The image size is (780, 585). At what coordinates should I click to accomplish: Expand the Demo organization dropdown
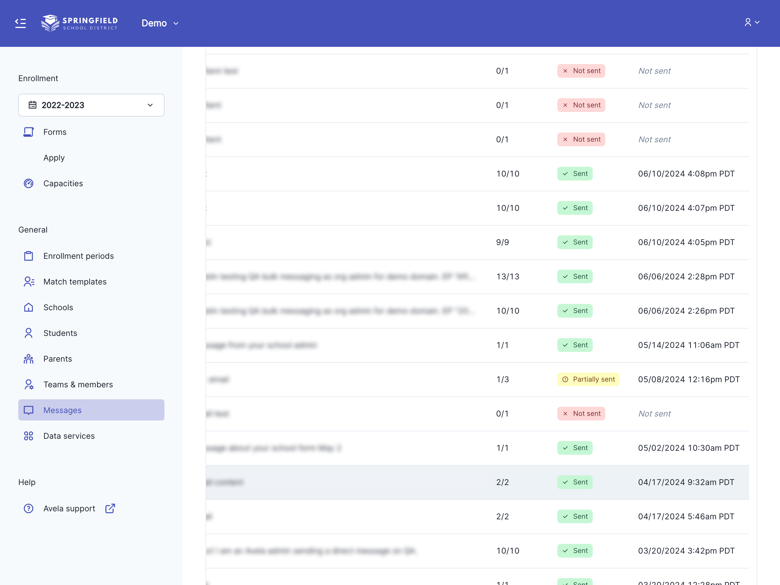tap(160, 23)
